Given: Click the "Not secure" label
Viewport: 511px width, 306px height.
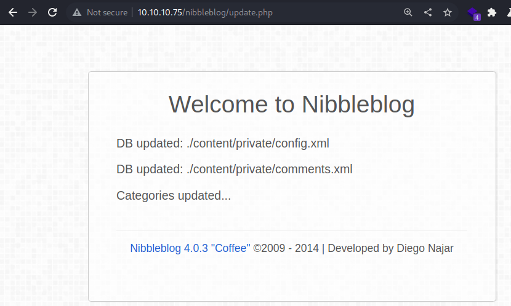Looking at the screenshot, I should pos(107,12).
